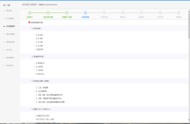The height and width of the screenshot is (124, 190).
Task: Open 开立期货账户 in the left sidebar
Action: click(11, 26)
